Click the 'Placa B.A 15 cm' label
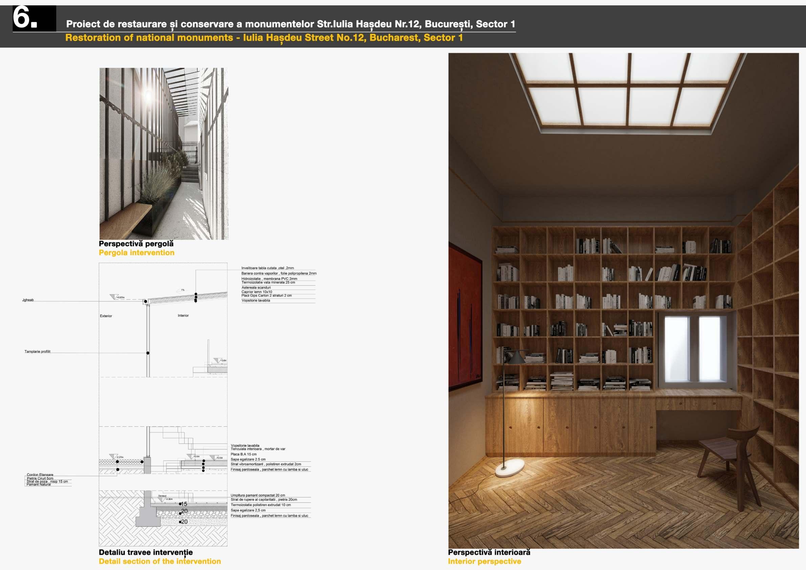The image size is (806, 570). 244,454
